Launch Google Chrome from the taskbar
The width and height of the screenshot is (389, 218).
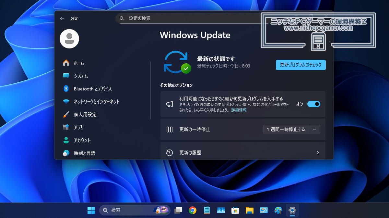pyautogui.click(x=193, y=210)
